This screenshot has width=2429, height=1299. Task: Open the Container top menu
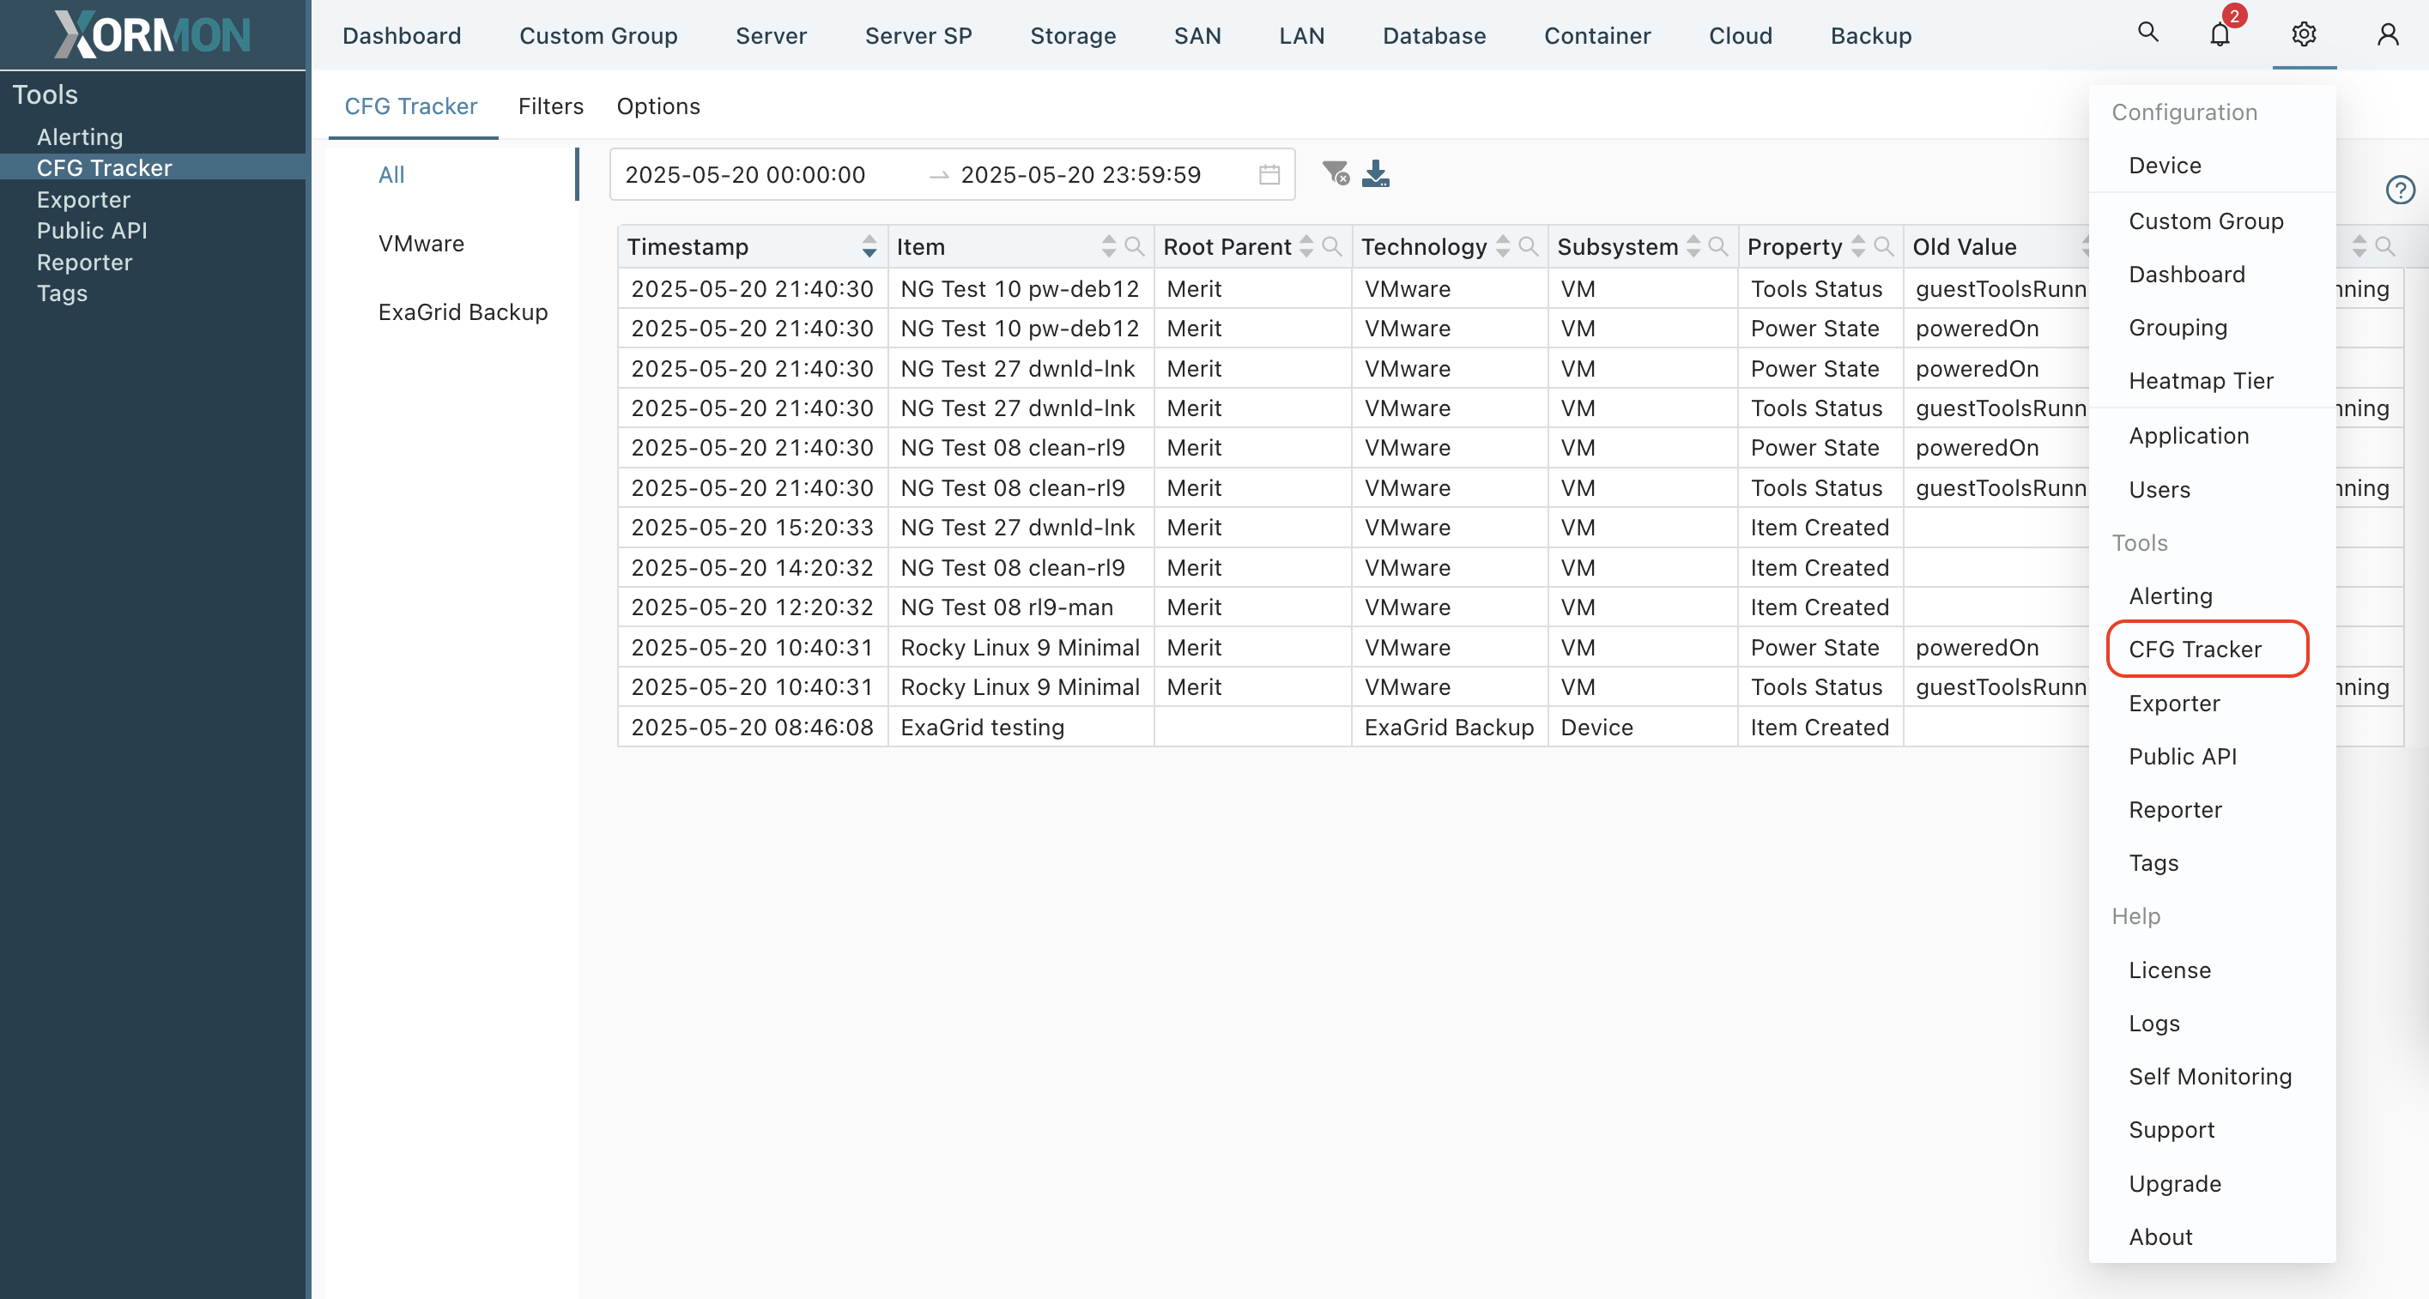pos(1597,36)
